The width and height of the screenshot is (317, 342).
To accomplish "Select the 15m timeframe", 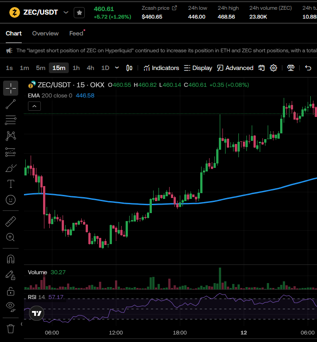I will (x=59, y=68).
